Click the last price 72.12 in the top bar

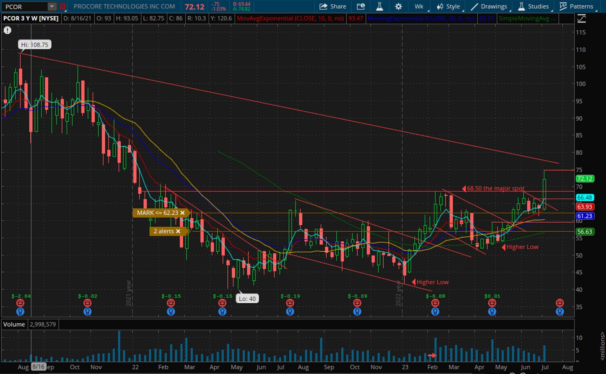(x=194, y=7)
